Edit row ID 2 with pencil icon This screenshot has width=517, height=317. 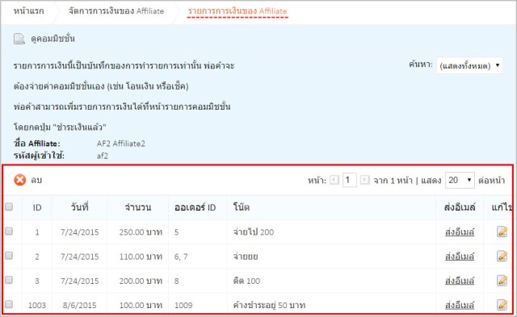pos(502,256)
